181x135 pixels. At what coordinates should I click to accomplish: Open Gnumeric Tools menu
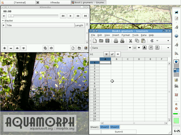(135, 35)
